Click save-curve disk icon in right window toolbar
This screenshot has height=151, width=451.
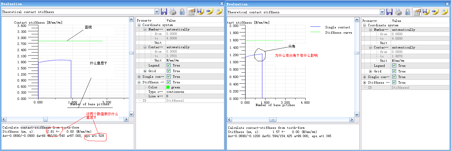pyautogui.click(x=426, y=12)
